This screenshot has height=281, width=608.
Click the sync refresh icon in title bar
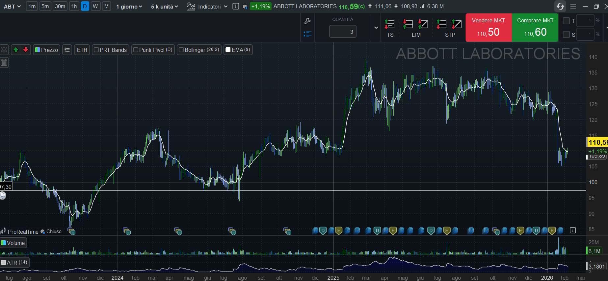point(560,6)
